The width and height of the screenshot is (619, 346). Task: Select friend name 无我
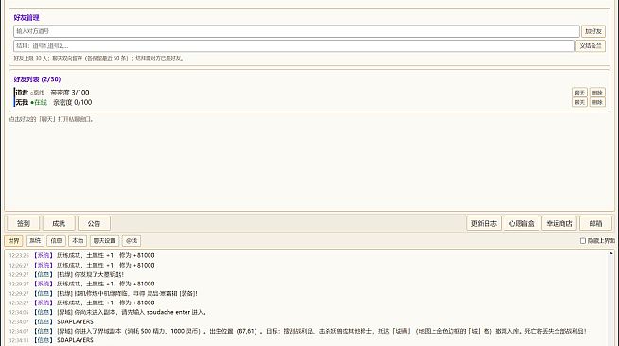point(22,102)
